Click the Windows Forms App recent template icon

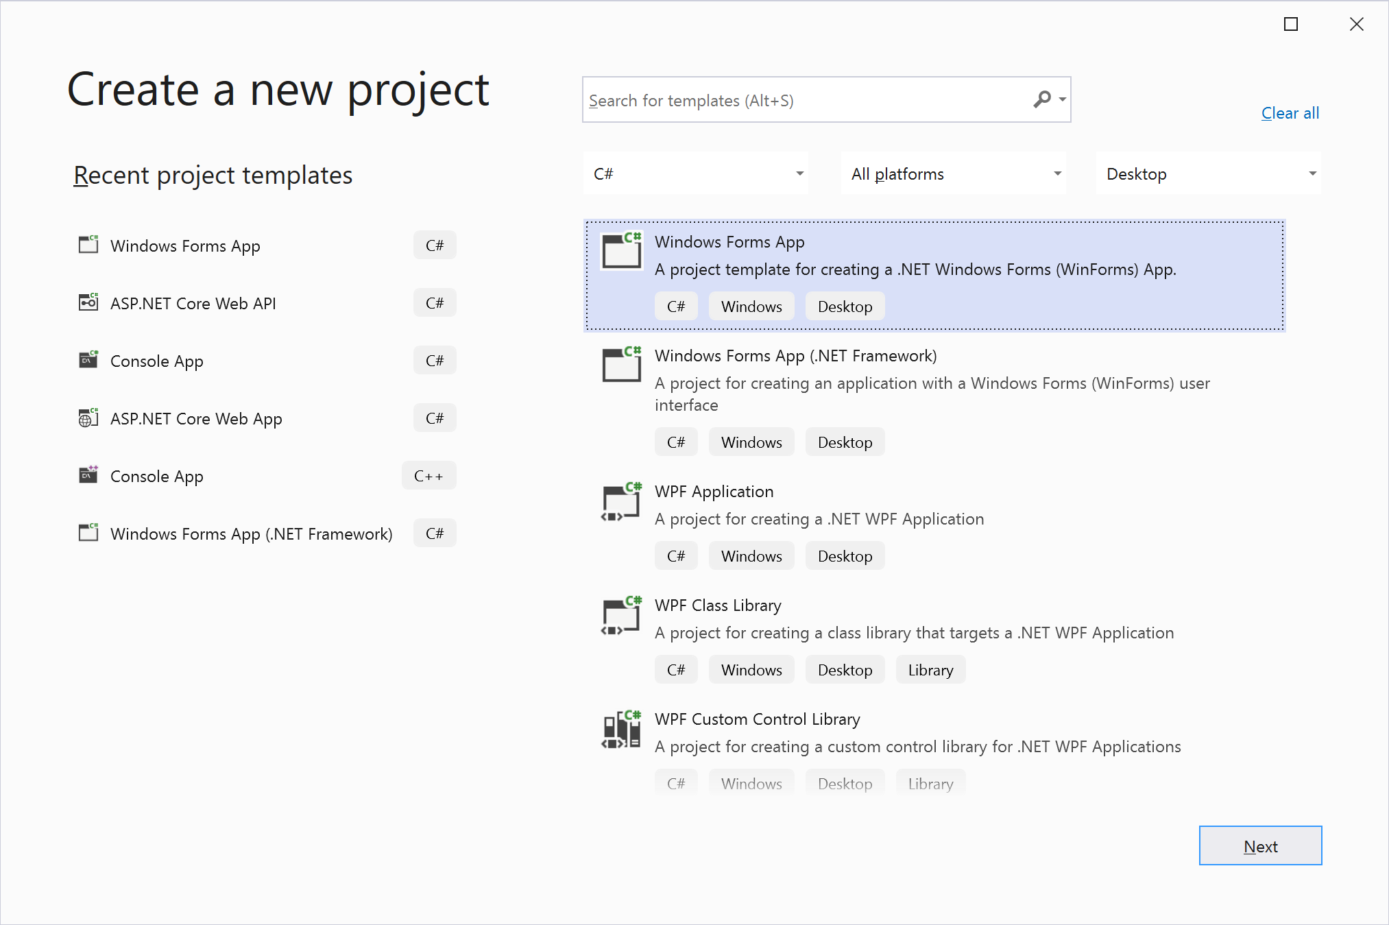88,245
